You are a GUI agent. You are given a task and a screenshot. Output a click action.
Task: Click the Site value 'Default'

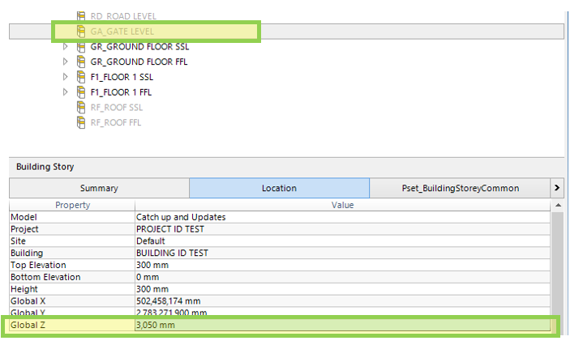(x=150, y=241)
